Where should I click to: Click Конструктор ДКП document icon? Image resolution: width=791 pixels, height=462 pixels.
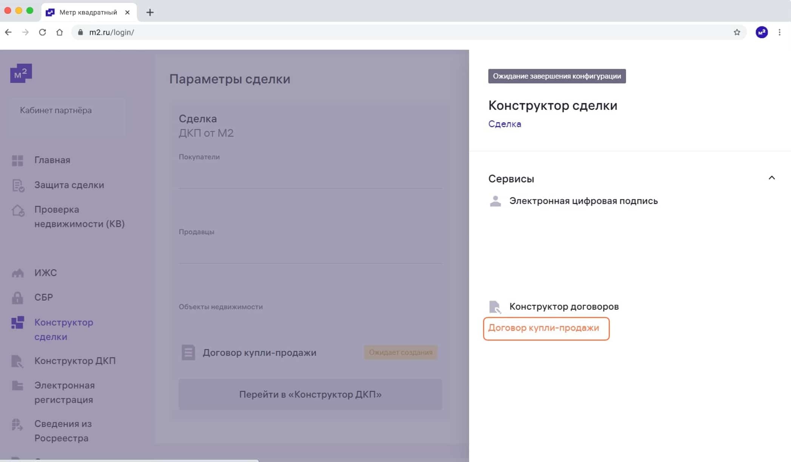[17, 361]
